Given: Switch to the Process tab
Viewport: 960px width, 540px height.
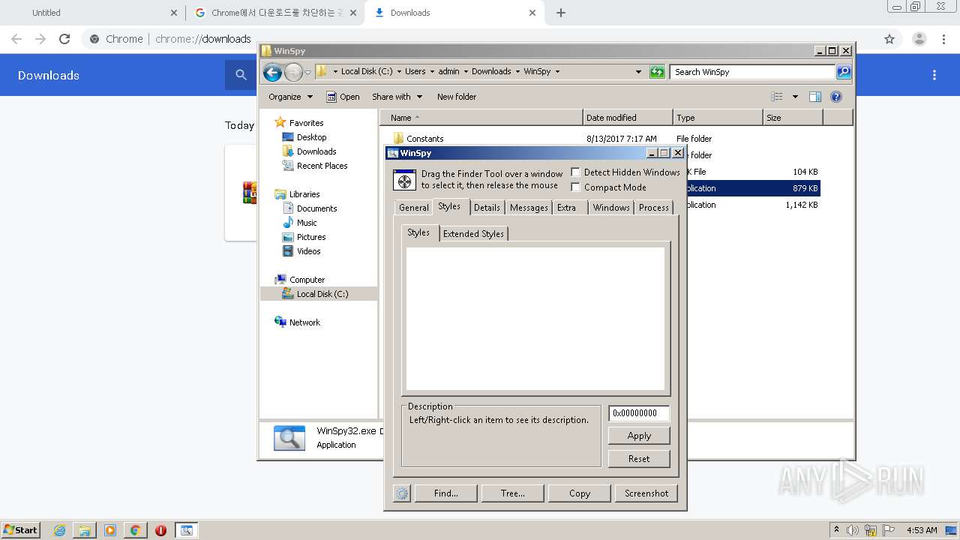Looking at the screenshot, I should point(654,208).
